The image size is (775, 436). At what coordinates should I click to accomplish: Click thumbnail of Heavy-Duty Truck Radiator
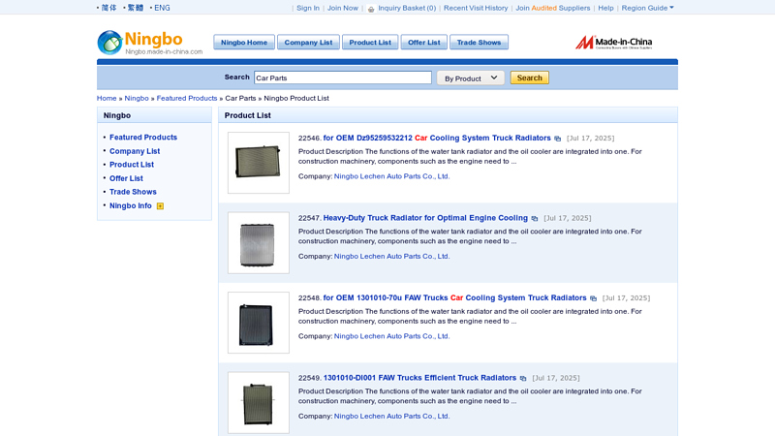click(x=259, y=243)
